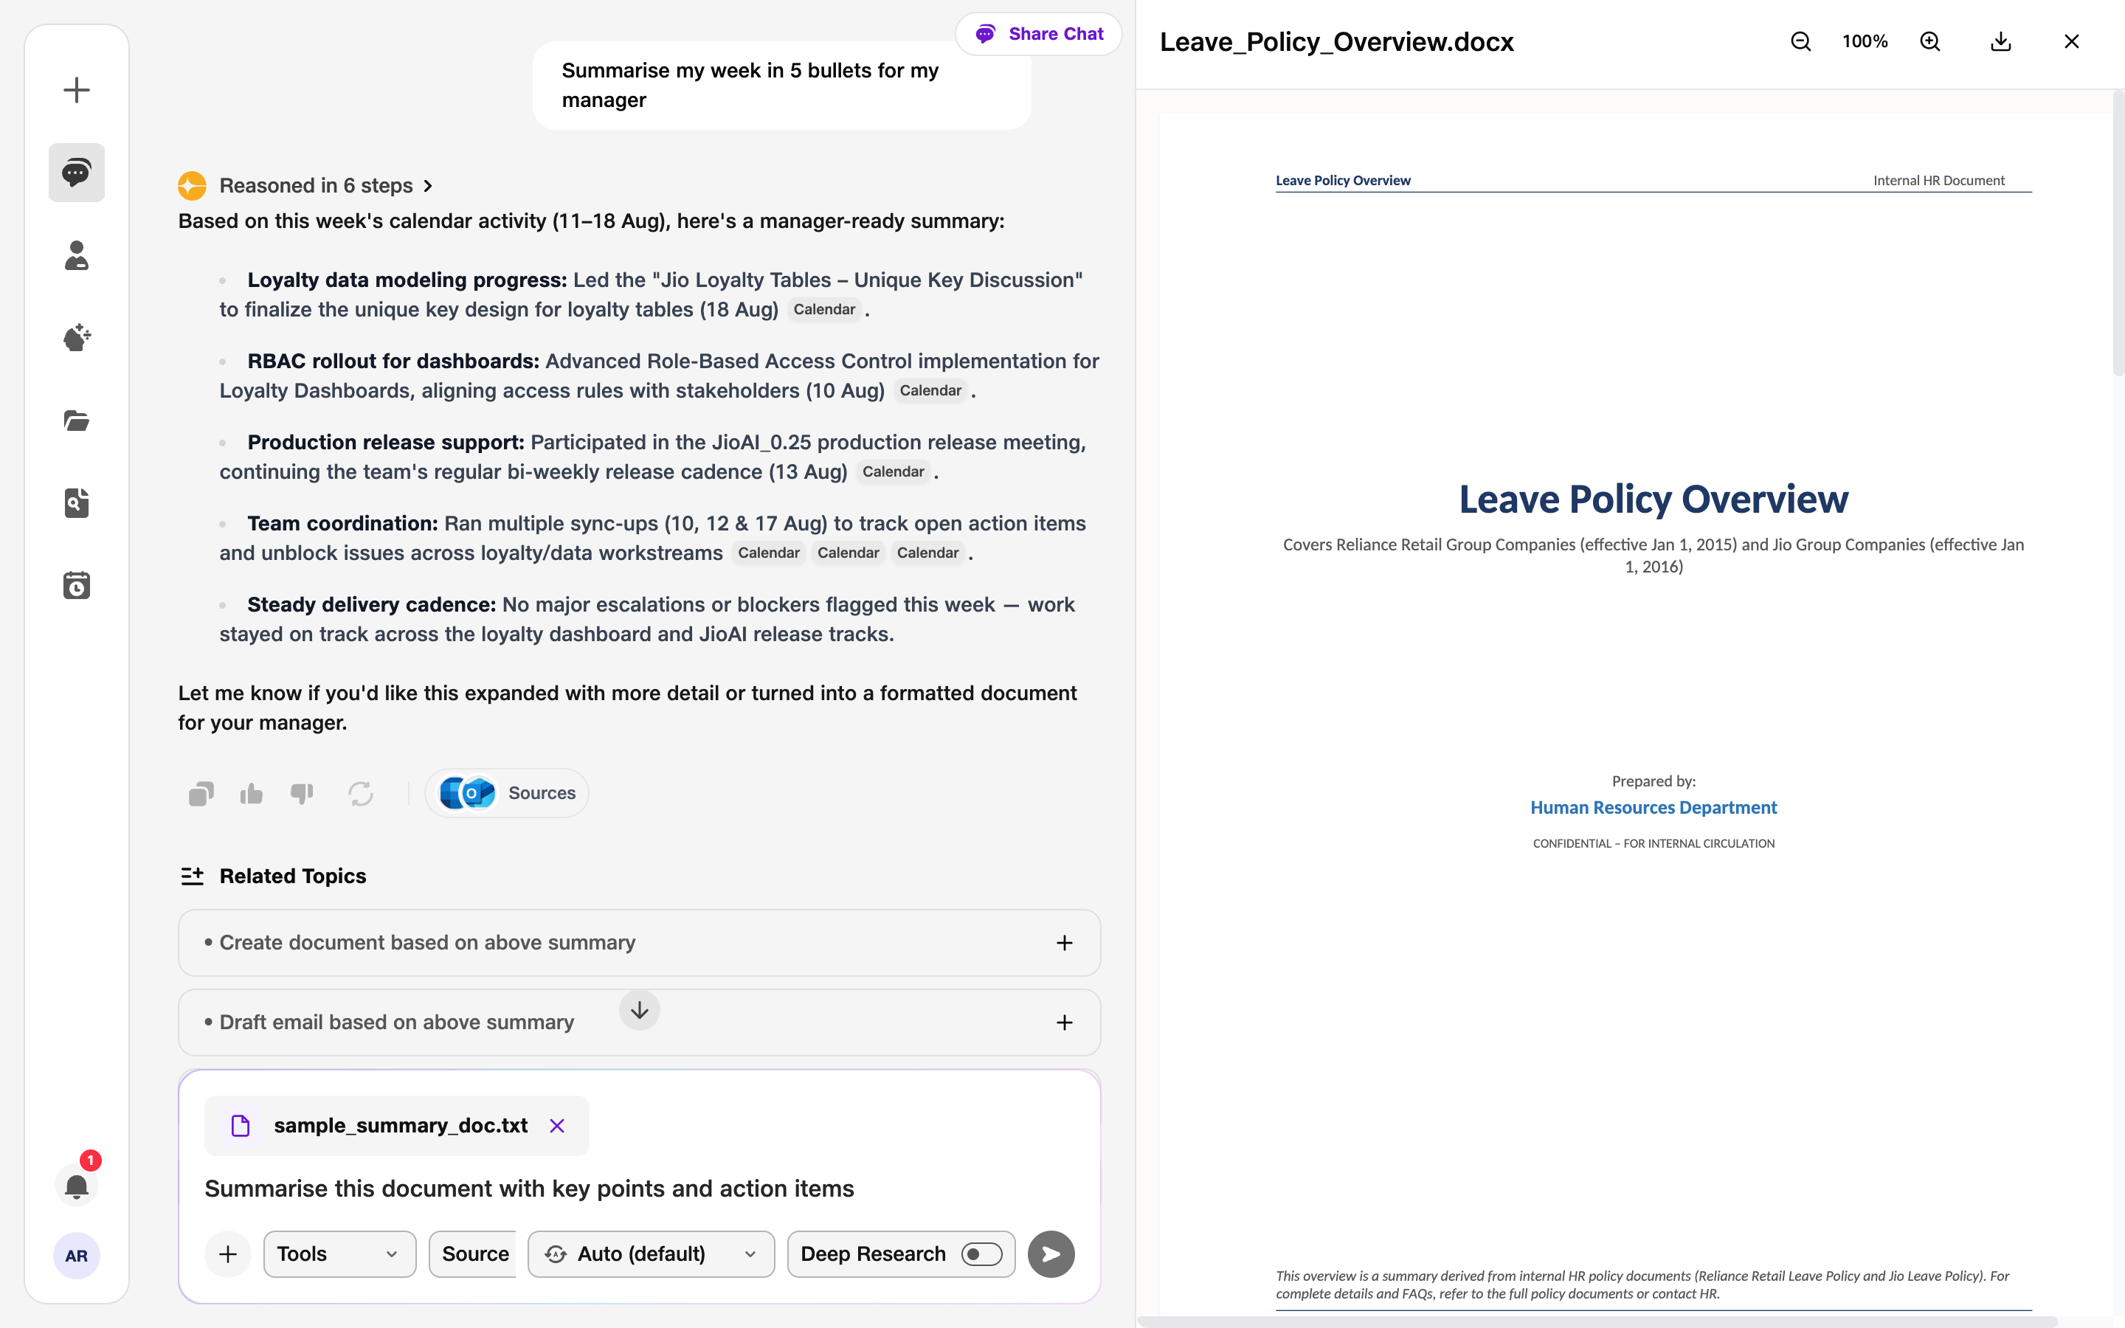2125x1328 pixels.
Task: Open Calendar citation for Loyalty data modeling
Action: tap(823, 309)
